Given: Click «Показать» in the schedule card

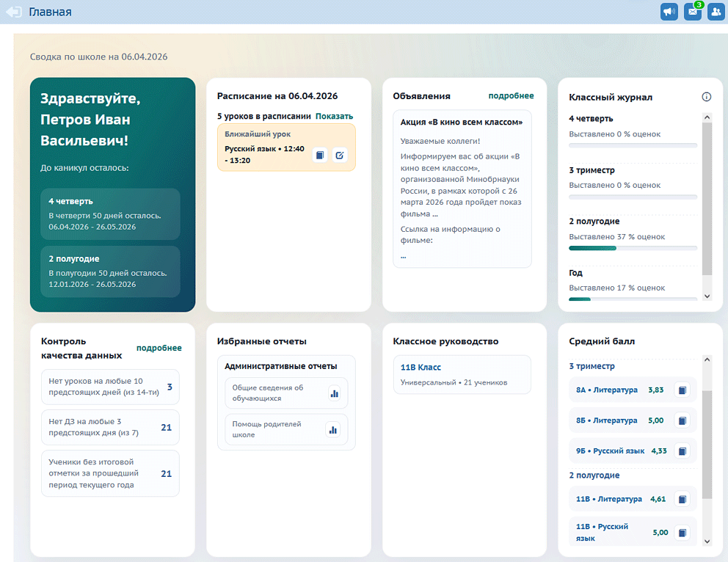Looking at the screenshot, I should [334, 116].
